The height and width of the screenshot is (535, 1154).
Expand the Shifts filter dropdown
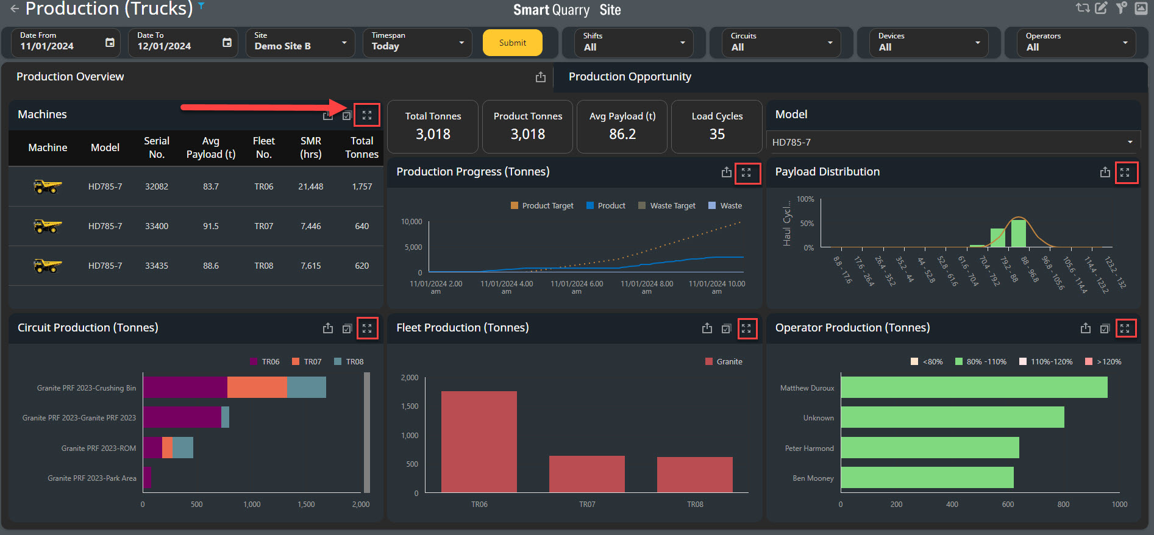(x=634, y=43)
